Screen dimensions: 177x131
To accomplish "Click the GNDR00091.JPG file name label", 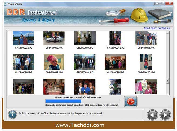I will tap(23, 48).
